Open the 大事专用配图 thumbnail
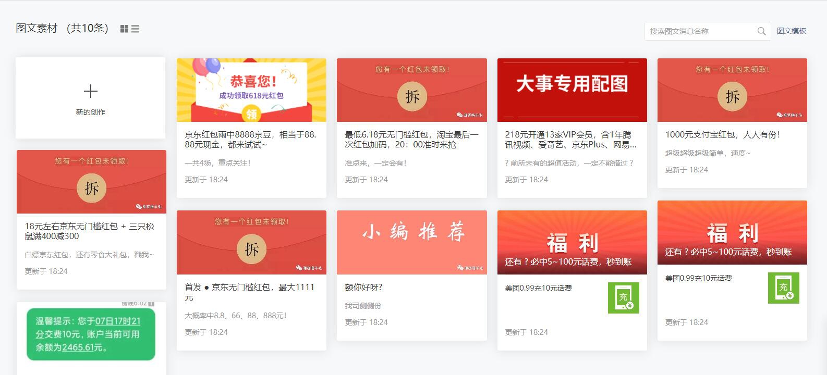This screenshot has width=827, height=375. [572, 90]
